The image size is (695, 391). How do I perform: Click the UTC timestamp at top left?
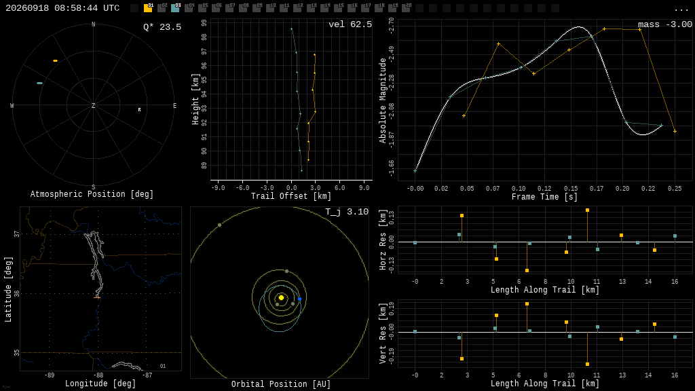click(62, 8)
